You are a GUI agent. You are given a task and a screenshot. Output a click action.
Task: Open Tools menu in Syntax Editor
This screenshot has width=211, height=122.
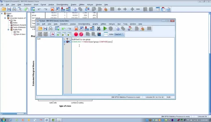(x=125, y=24)
